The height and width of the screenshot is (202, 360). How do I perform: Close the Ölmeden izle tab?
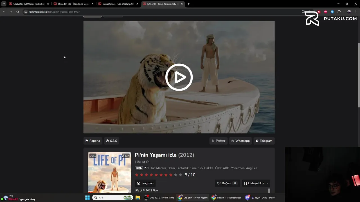coord(93,4)
